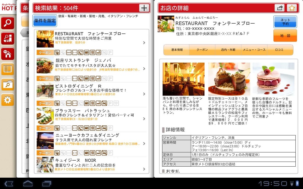Screen dimensions: 303x189
Task: Select the 検索結果:504件 header text
Action: [56, 8]
